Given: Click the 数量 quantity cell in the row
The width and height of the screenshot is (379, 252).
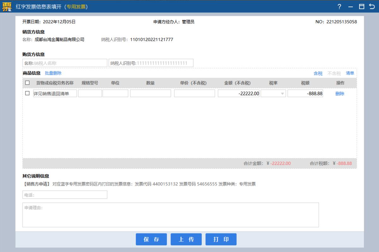Looking at the screenshot, I should click(151, 93).
